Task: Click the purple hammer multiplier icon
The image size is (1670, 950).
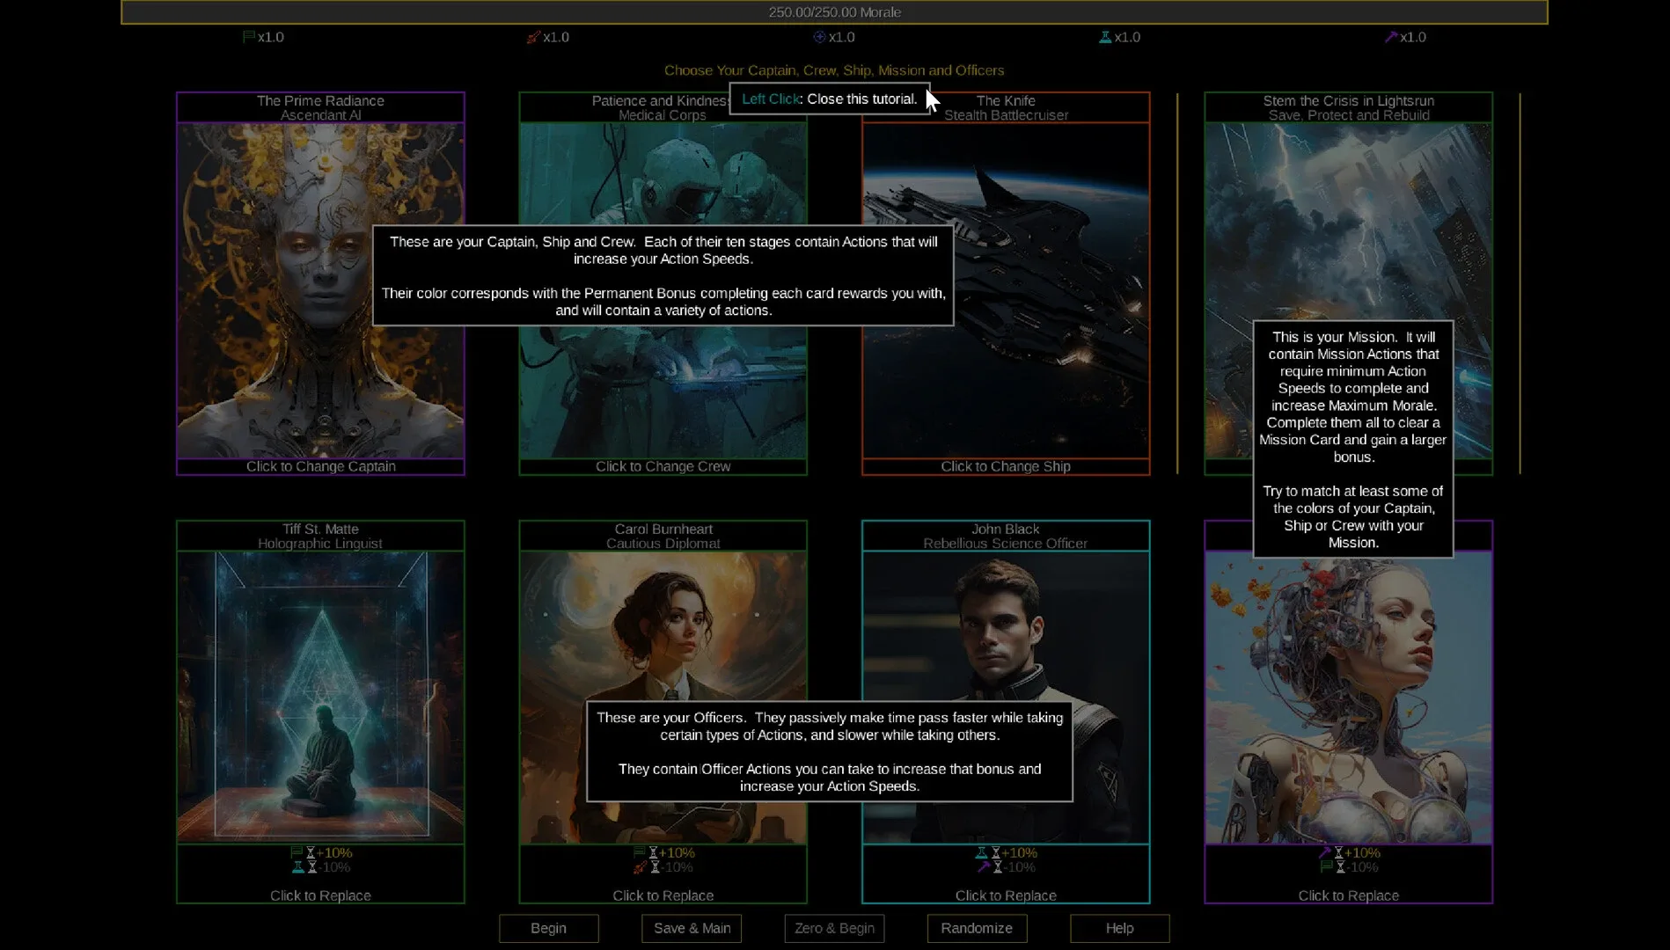Action: pyautogui.click(x=1391, y=37)
